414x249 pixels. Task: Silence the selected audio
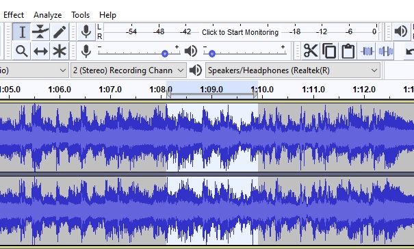click(x=386, y=51)
